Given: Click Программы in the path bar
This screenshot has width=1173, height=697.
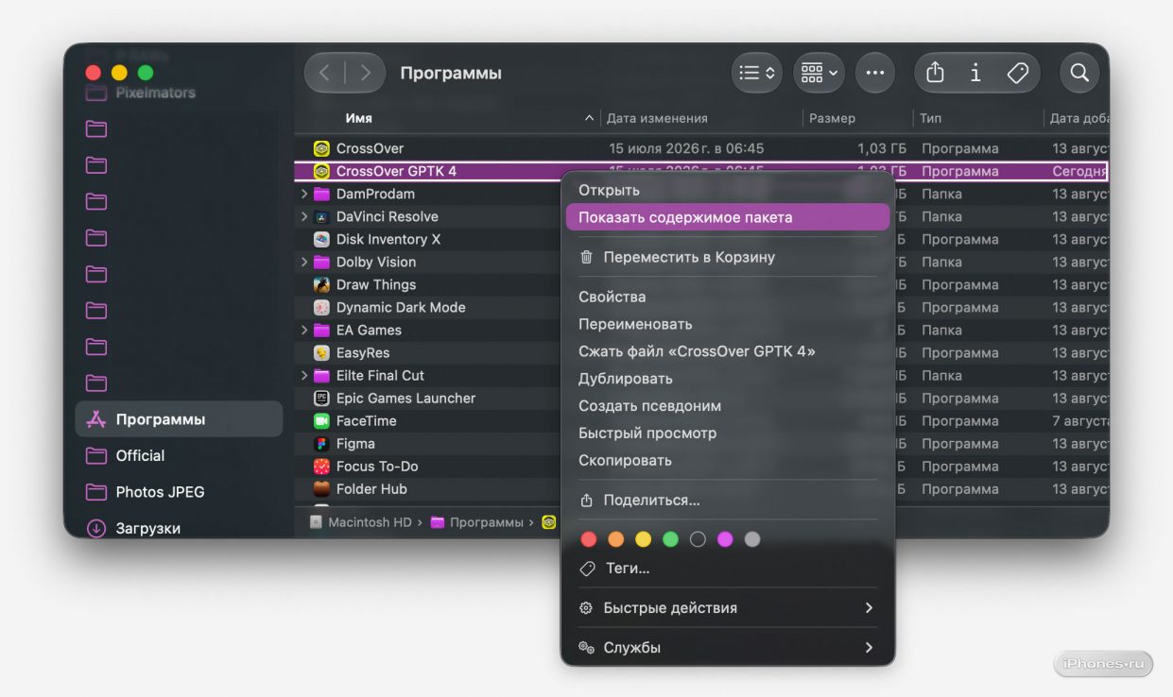Looking at the screenshot, I should (476, 522).
